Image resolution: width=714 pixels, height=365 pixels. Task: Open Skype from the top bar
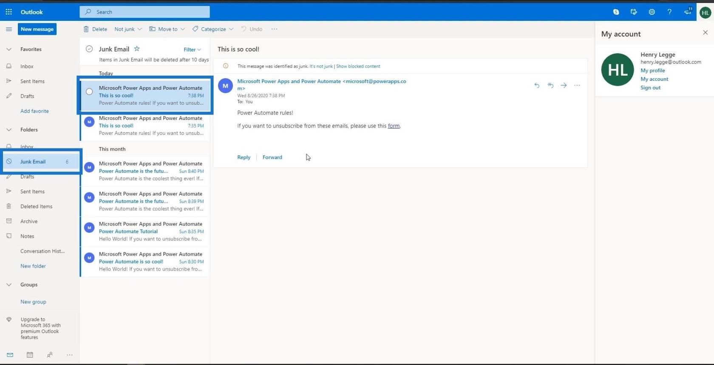(616, 12)
